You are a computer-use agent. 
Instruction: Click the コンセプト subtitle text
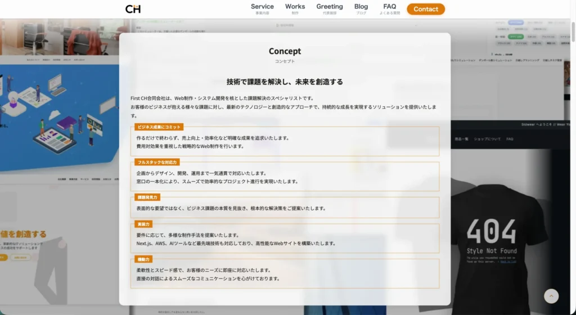pyautogui.click(x=285, y=61)
